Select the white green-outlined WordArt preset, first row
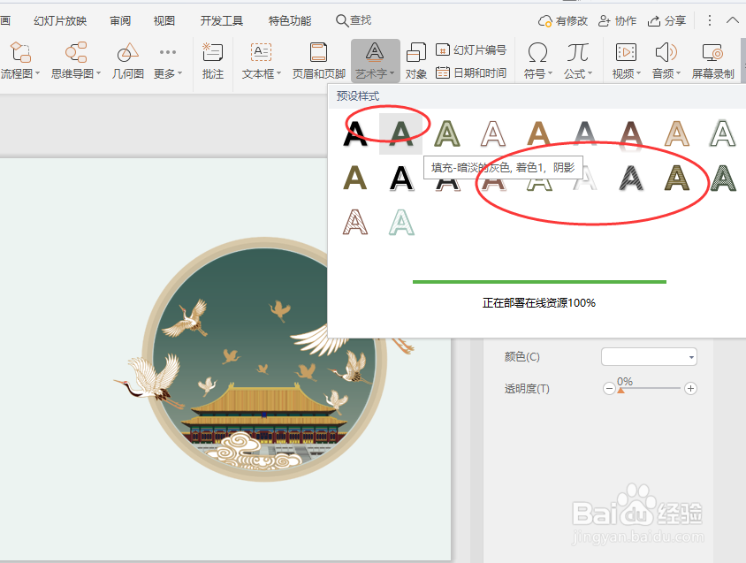 (x=723, y=133)
